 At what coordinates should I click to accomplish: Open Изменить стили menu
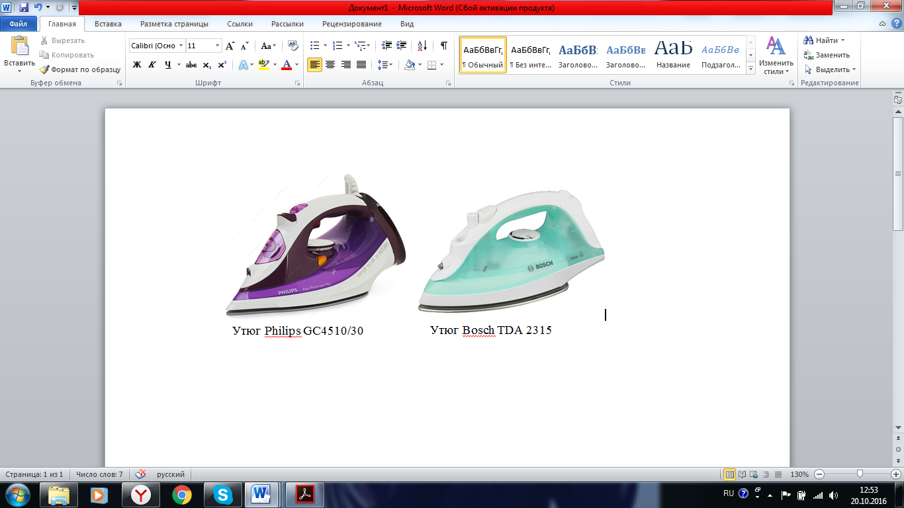tap(776, 56)
